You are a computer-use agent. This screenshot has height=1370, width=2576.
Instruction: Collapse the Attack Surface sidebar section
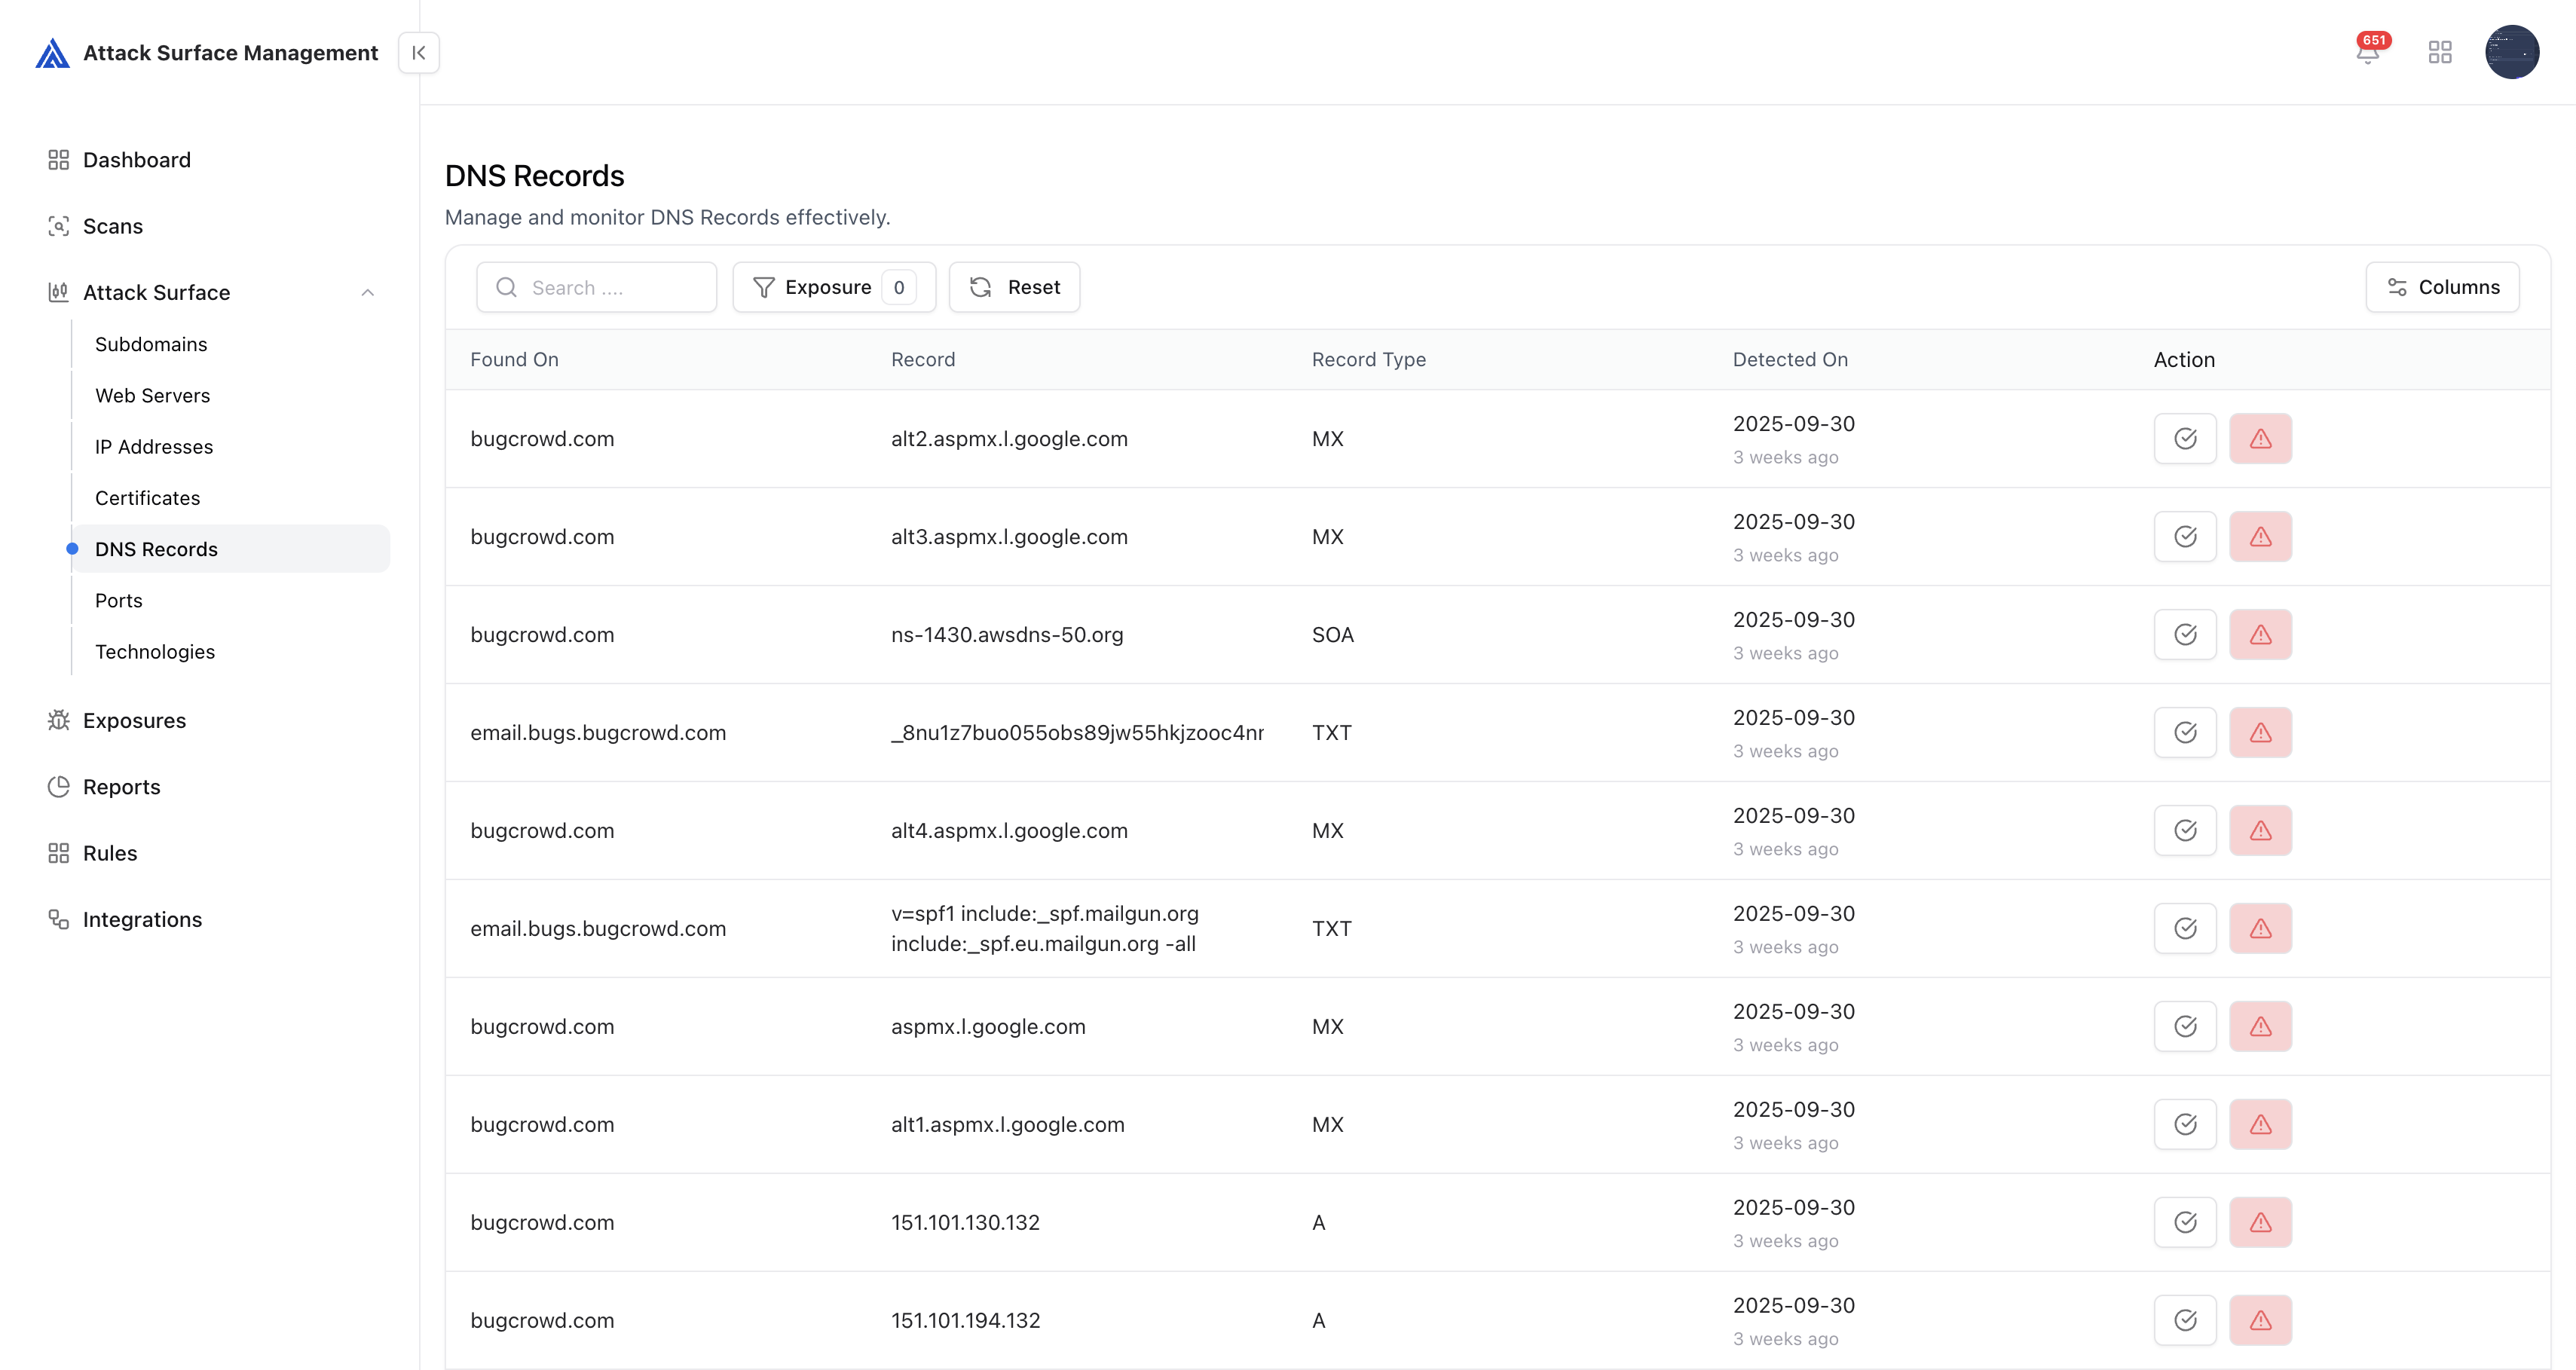(x=367, y=293)
